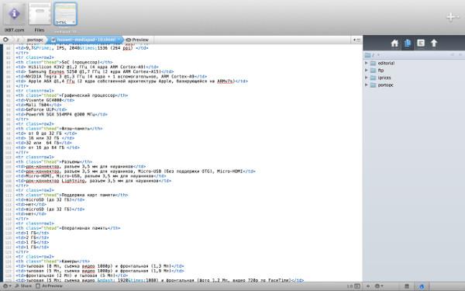Click the AirPreview button
The image size is (465, 291).
[50, 286]
